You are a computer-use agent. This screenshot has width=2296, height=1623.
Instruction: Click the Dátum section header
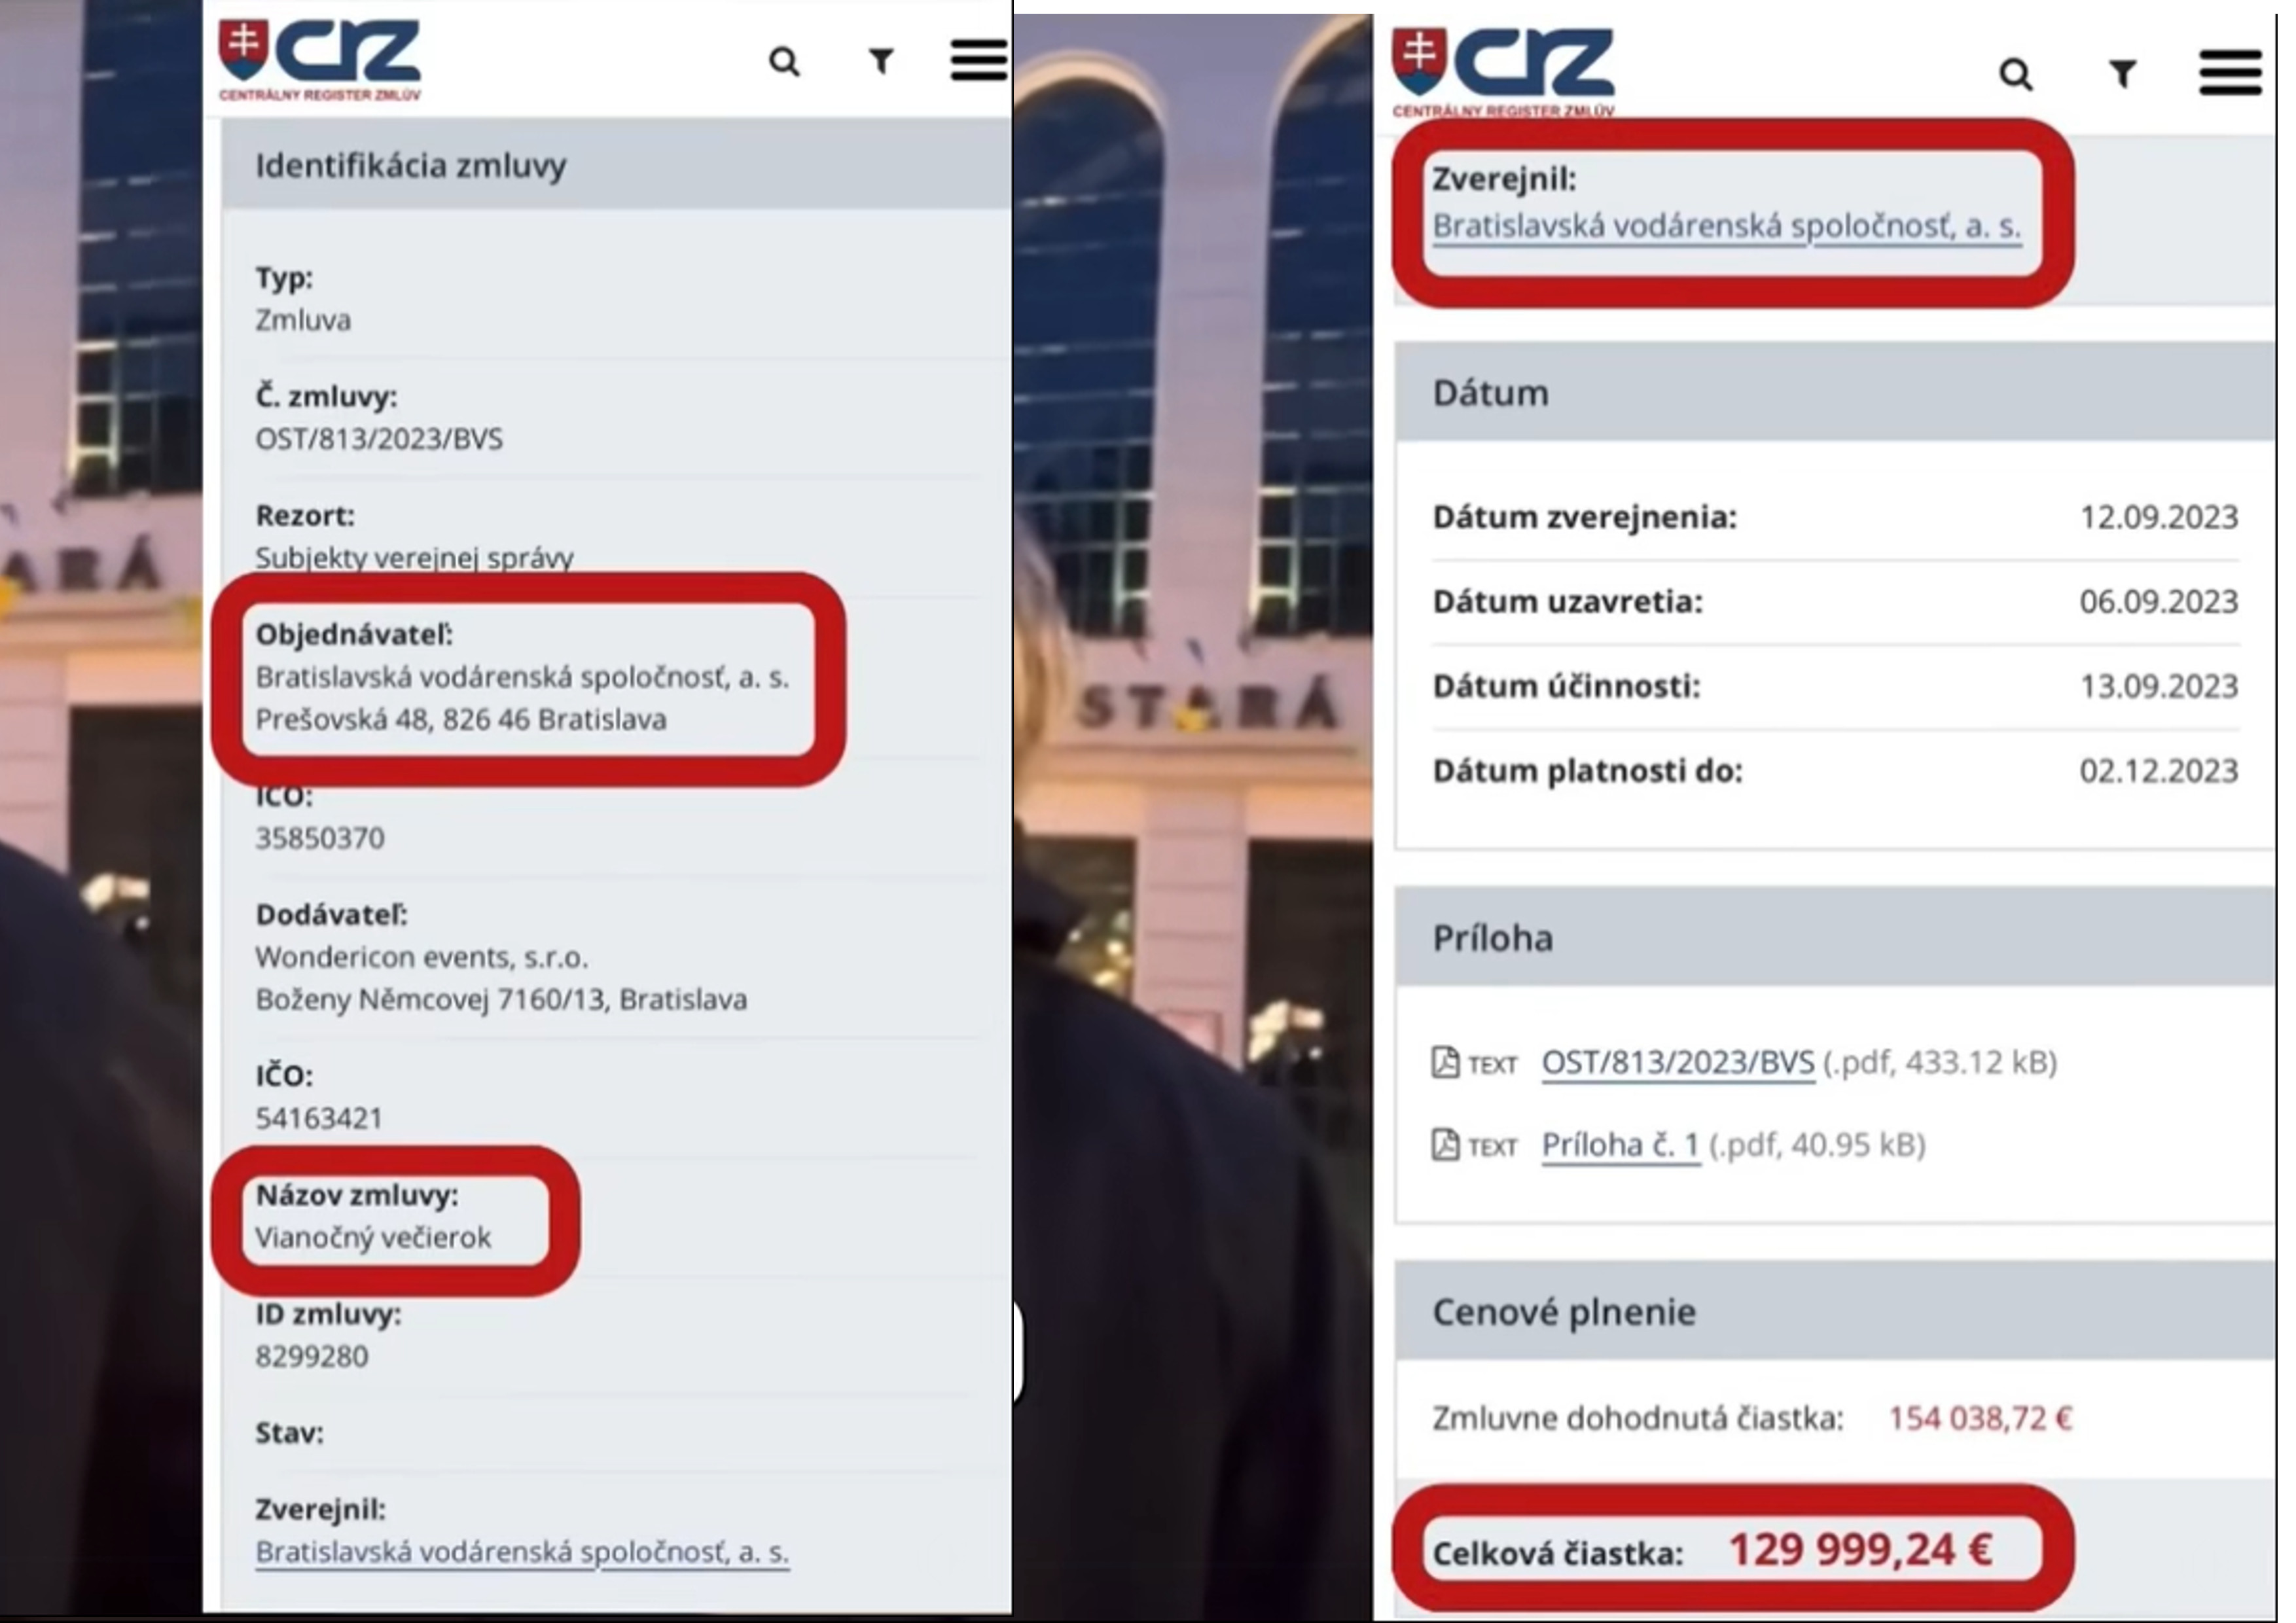click(x=1835, y=392)
